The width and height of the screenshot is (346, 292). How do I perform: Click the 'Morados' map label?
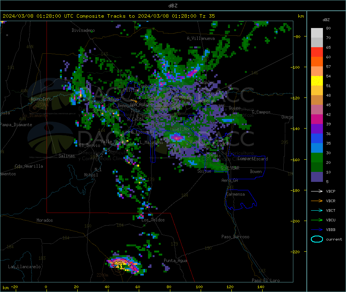[45, 220]
